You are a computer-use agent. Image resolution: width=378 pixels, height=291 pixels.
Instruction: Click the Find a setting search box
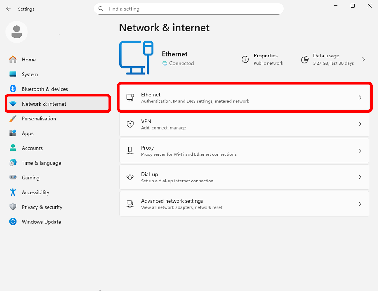coord(189,9)
